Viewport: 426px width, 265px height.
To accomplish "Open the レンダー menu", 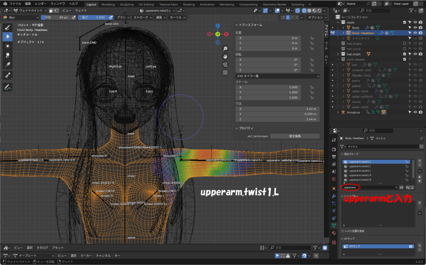I will click(42, 3).
